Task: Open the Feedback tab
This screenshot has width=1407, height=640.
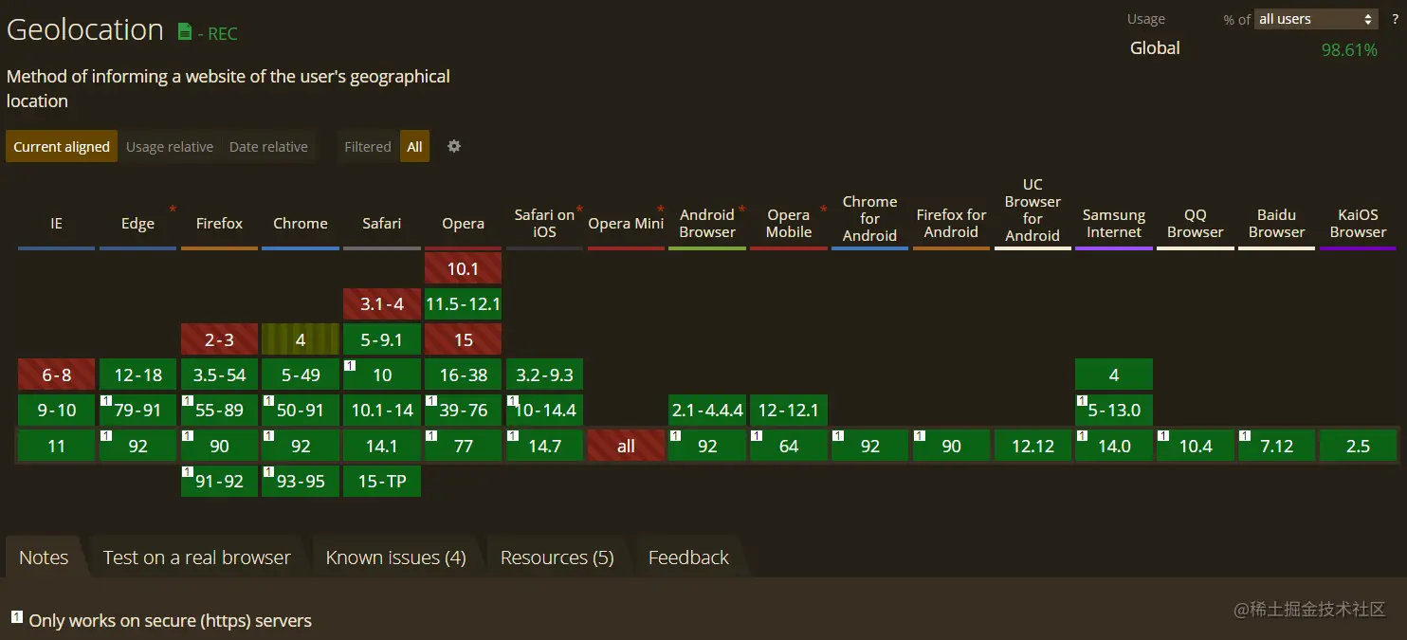Action: (688, 558)
